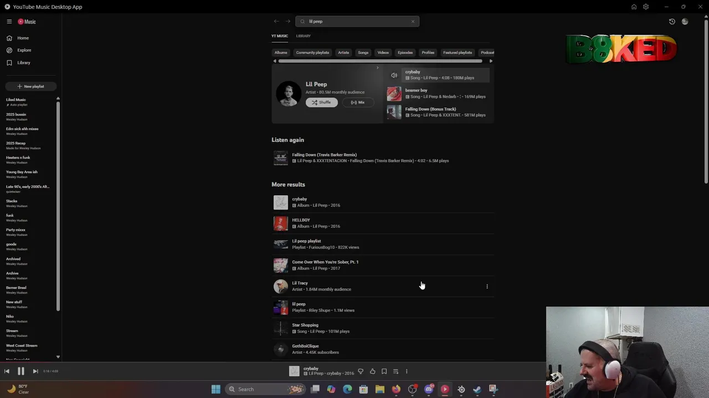Open the West Coast Stream playlist
709x398 pixels.
coord(30,348)
